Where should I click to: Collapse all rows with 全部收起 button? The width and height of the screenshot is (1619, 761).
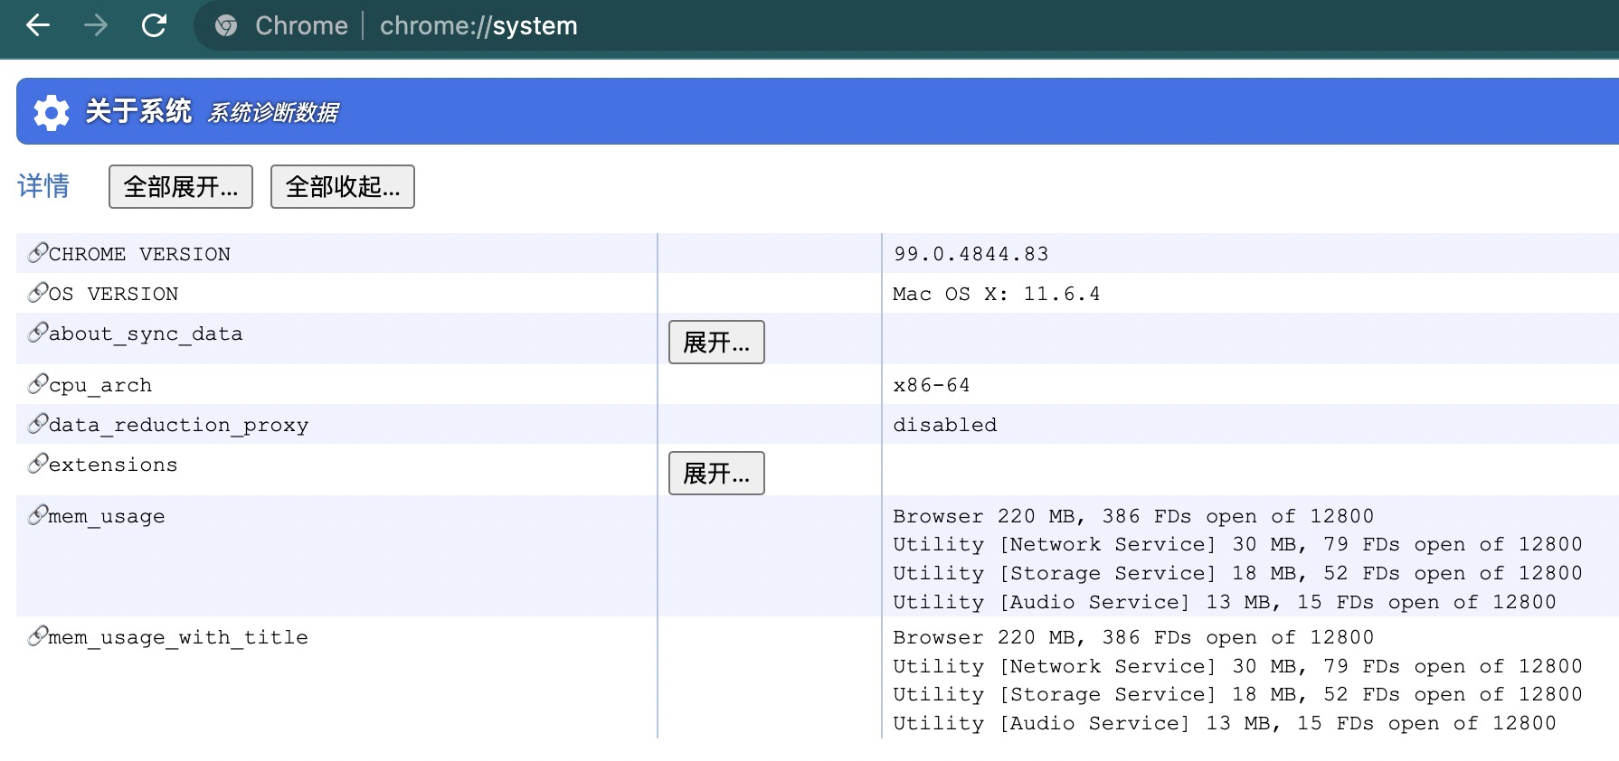pos(343,187)
